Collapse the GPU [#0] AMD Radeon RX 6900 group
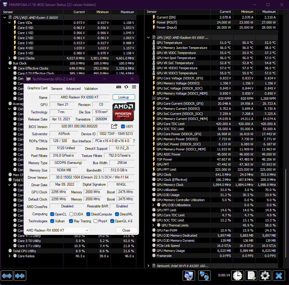289x285 pixels. pos(148,38)
